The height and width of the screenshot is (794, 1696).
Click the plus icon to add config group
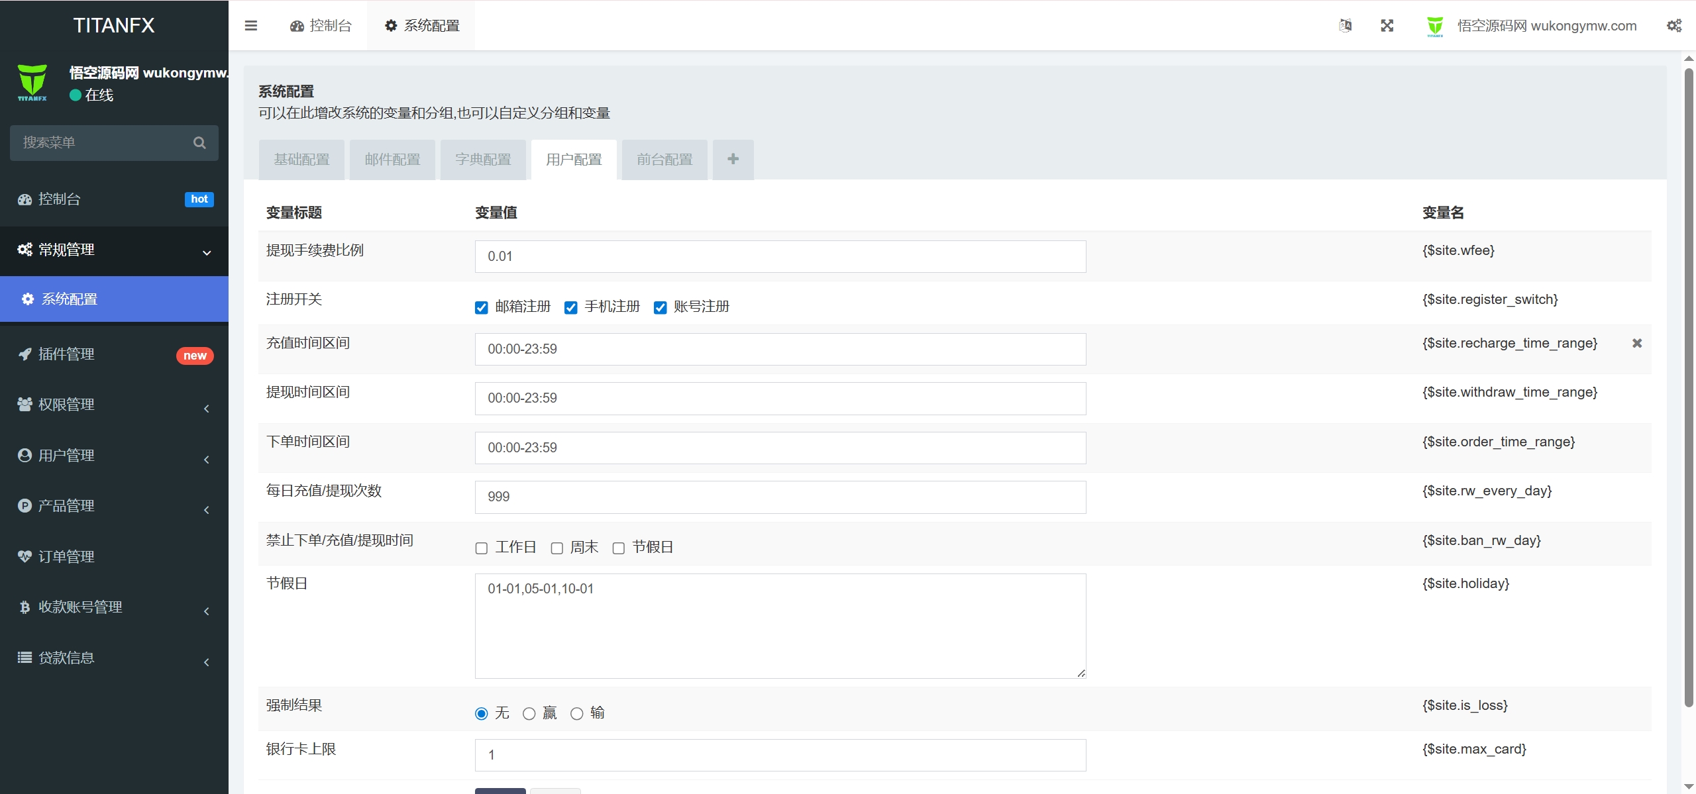pyautogui.click(x=733, y=159)
